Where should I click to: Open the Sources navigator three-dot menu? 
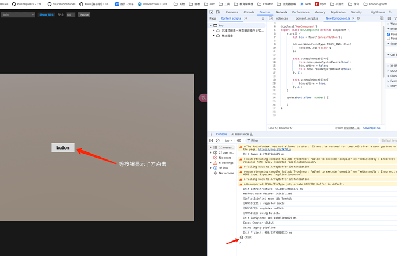click(x=263, y=18)
